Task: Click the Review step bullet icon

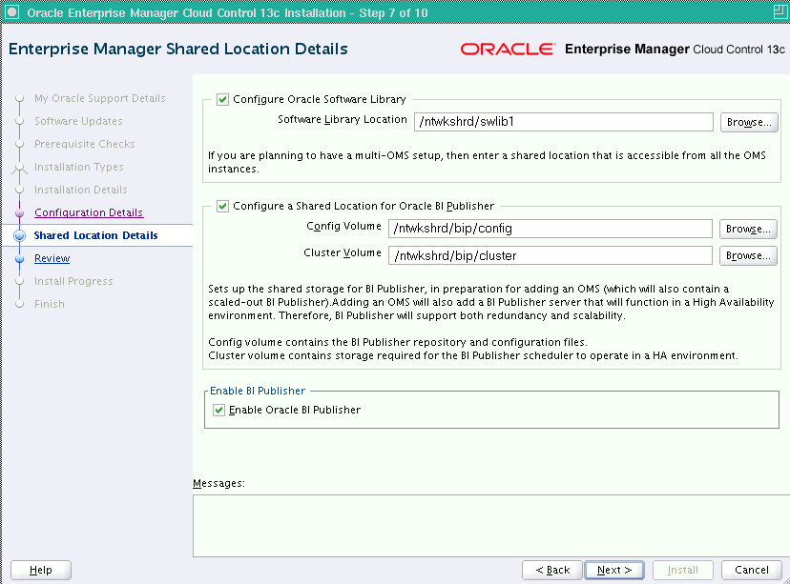Action: (20, 258)
